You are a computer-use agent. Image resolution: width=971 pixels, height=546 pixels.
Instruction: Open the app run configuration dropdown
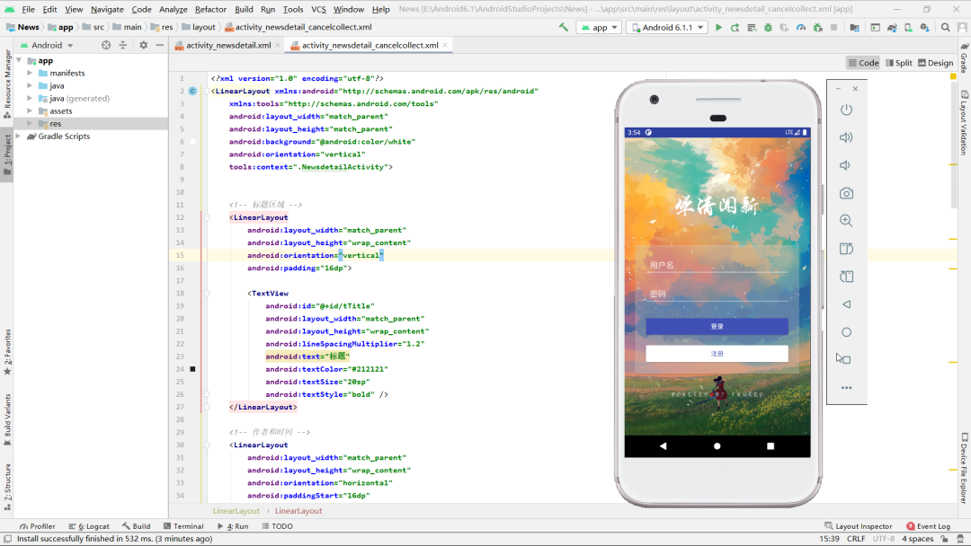[599, 27]
